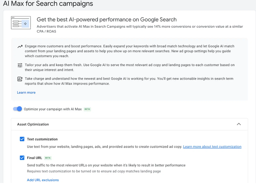Viewport: 256px width, 186px height.
Task: Click Add URL exclusions link
Action: [43, 180]
